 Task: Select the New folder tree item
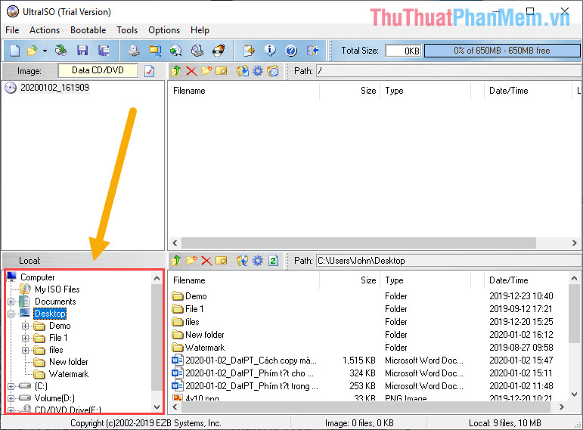pyautogui.click(x=69, y=362)
